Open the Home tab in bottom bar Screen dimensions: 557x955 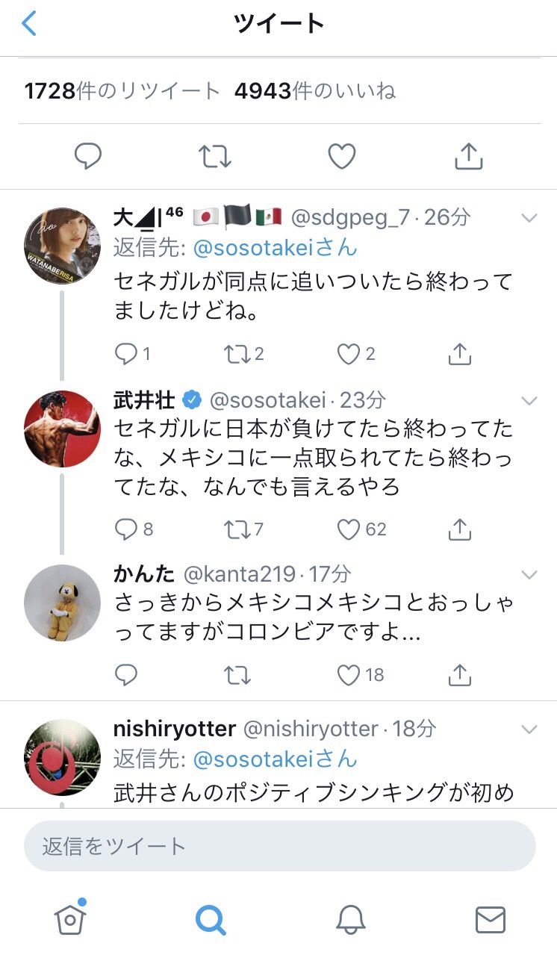[x=70, y=919]
